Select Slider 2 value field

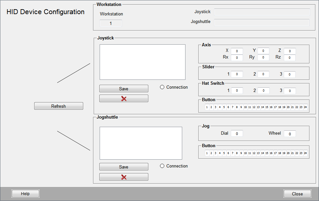263,74
